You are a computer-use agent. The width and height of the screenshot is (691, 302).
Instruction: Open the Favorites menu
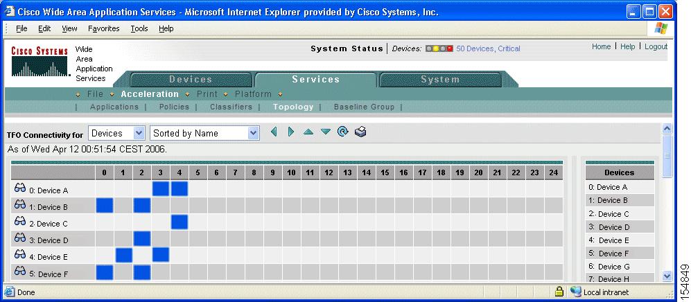pyautogui.click(x=103, y=28)
